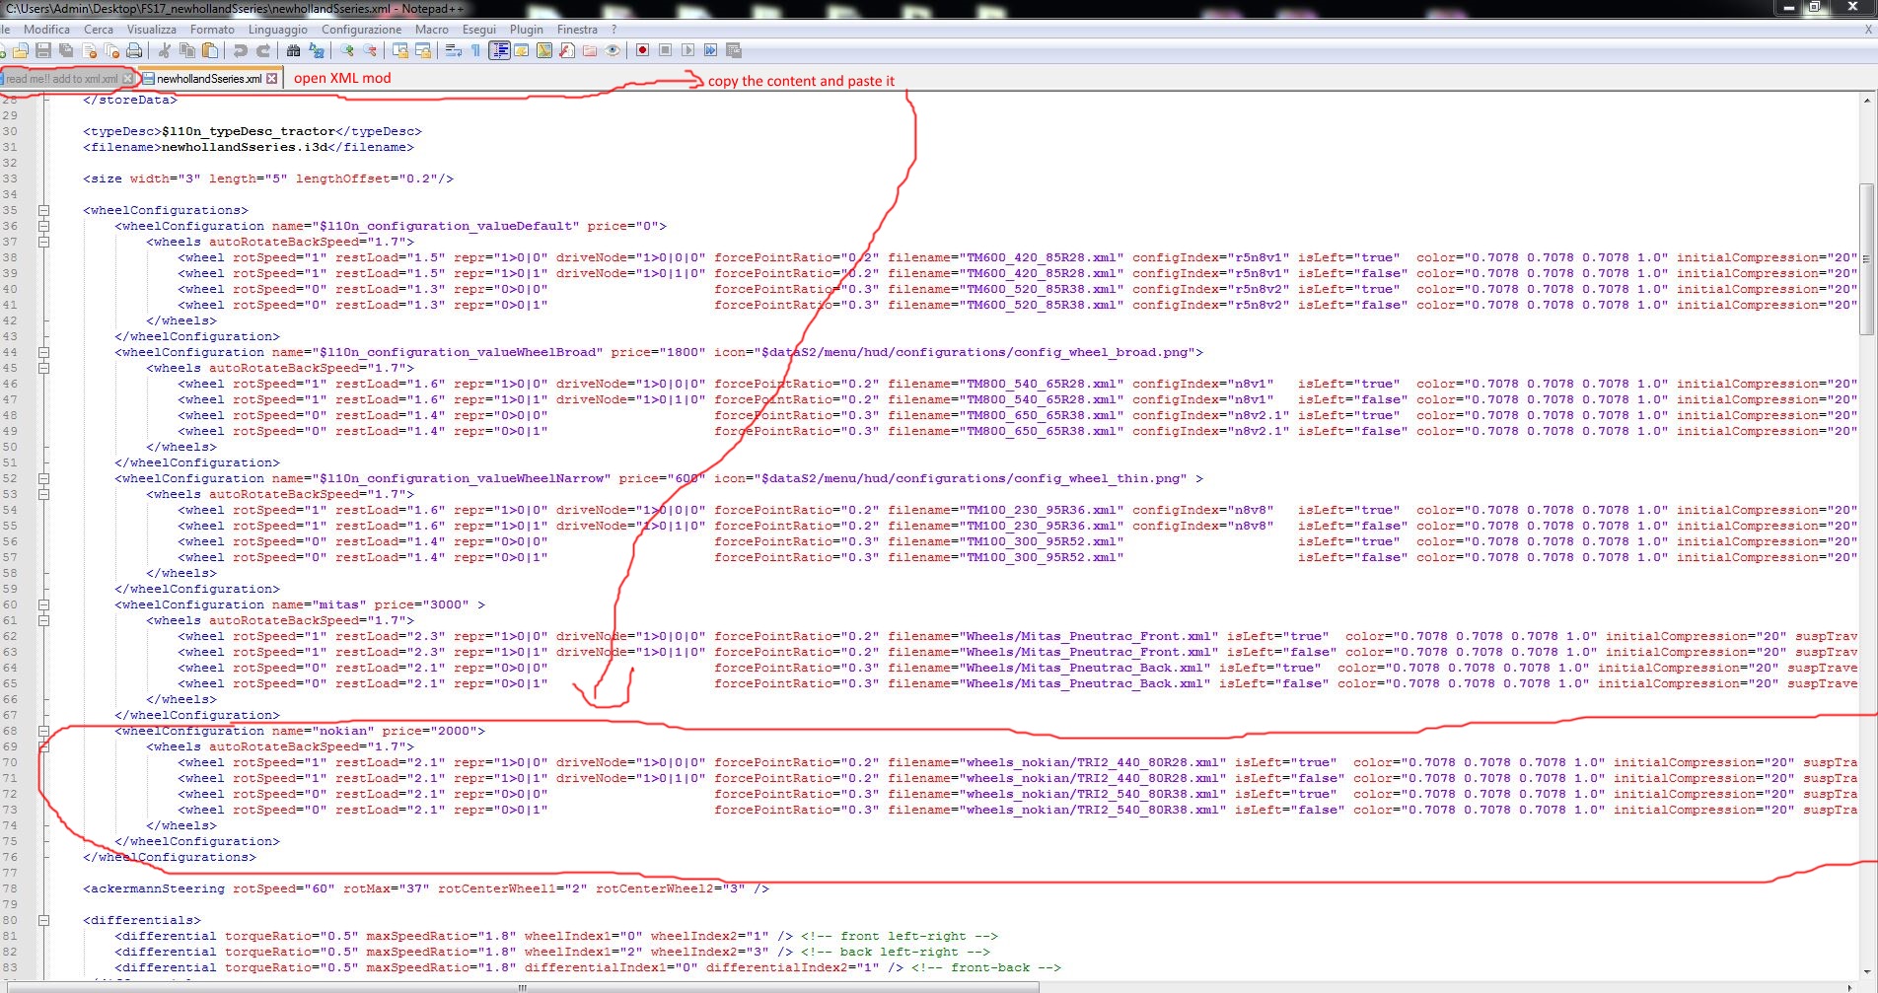Click the horizontal scrollbar at the bottom
The width and height of the screenshot is (1878, 993).
coord(523,987)
